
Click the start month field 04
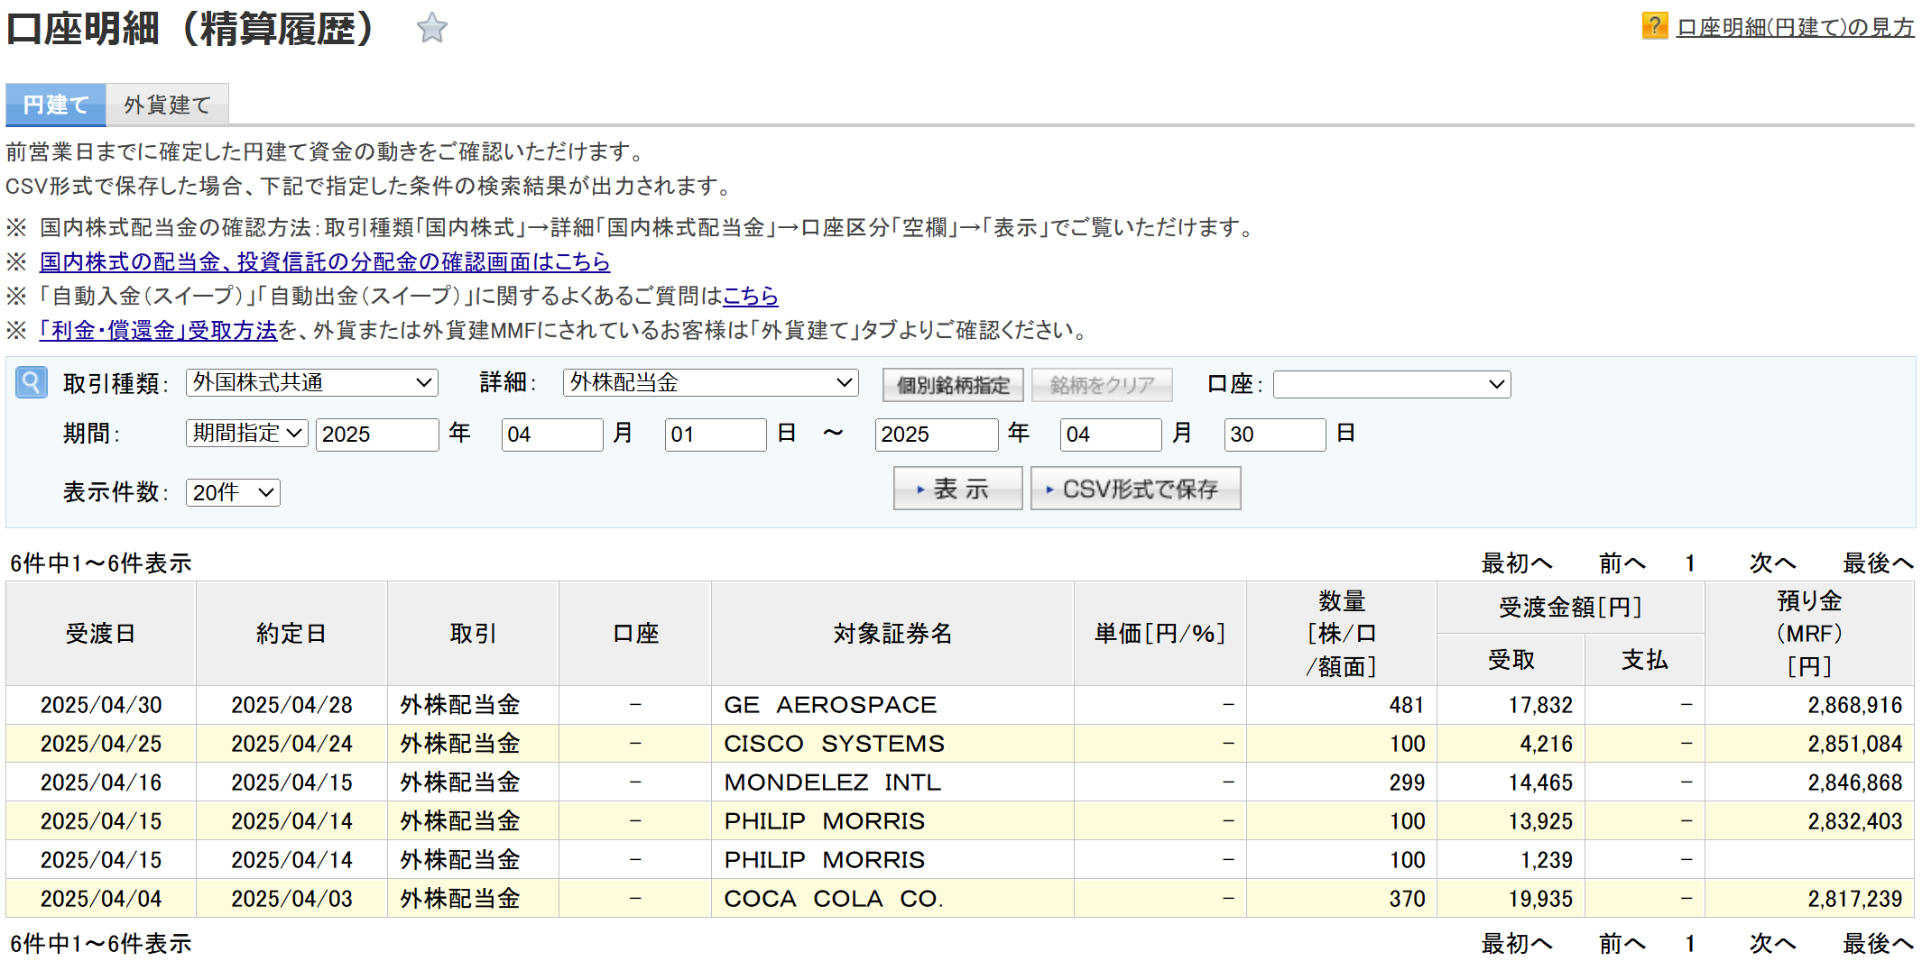tap(552, 435)
